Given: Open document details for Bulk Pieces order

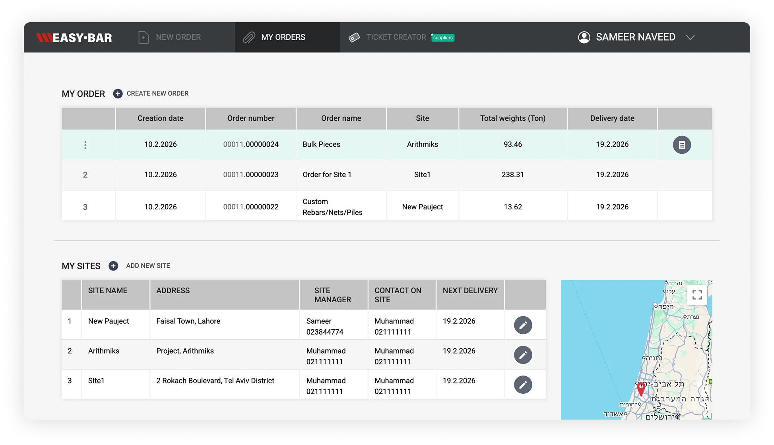Looking at the screenshot, I should tap(682, 145).
